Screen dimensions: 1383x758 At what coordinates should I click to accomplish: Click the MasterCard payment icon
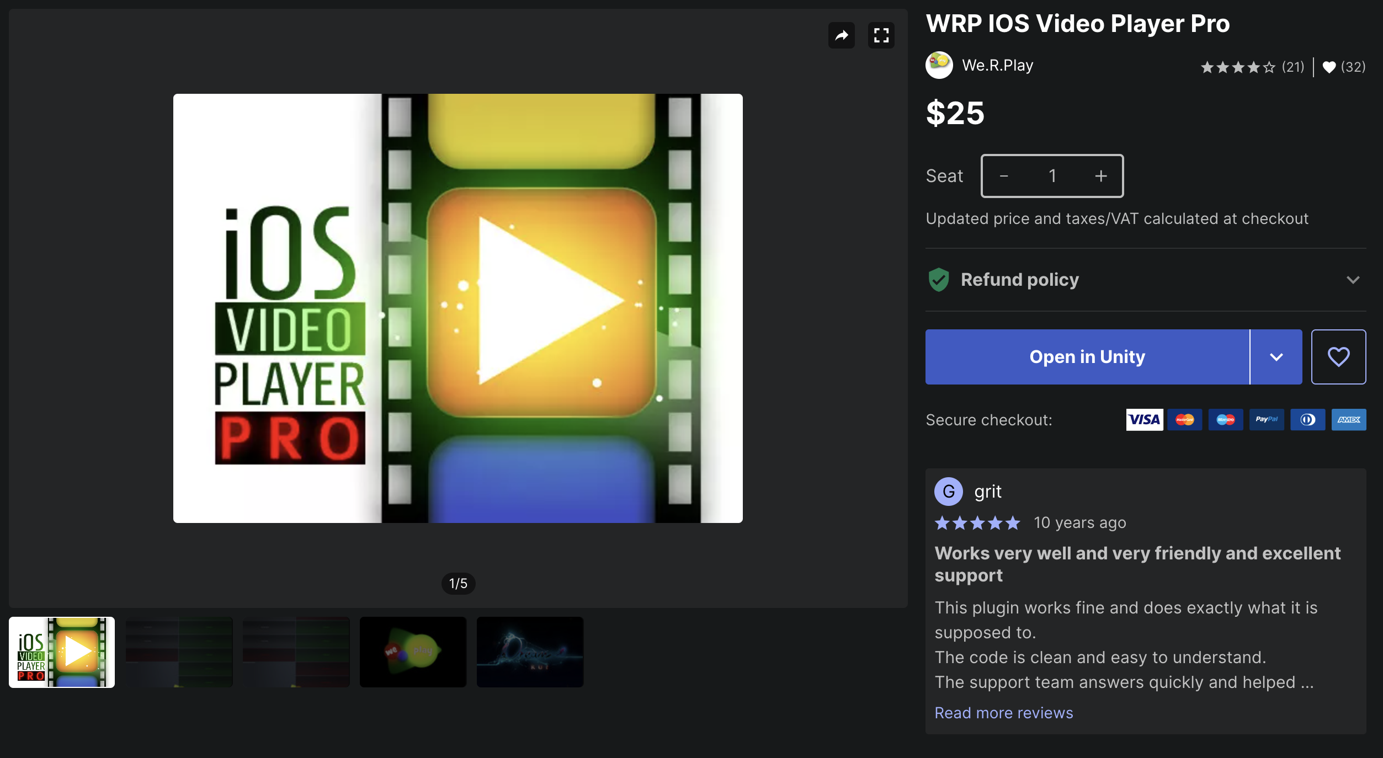point(1185,420)
